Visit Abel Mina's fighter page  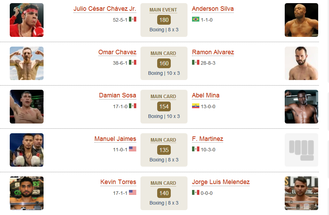206,95
